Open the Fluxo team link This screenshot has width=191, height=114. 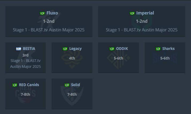[x=52, y=13]
